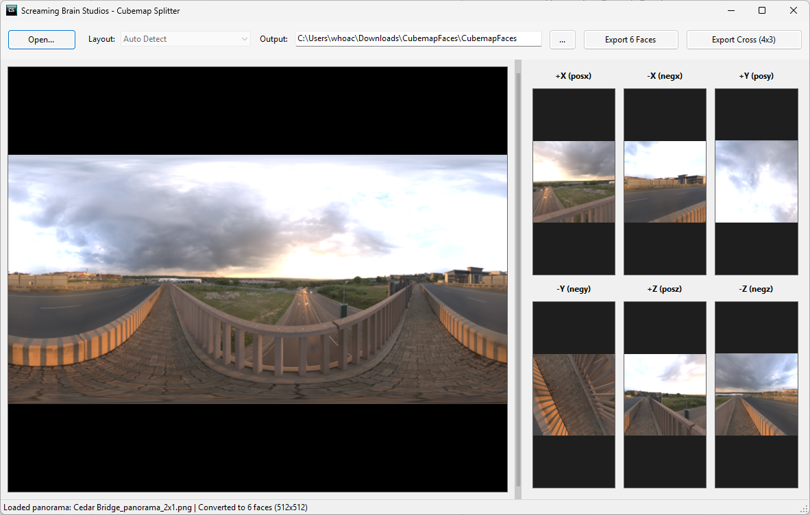Image resolution: width=810 pixels, height=515 pixels.
Task: Click the Cubemap Splitter app icon in title bar
Action: point(12,10)
